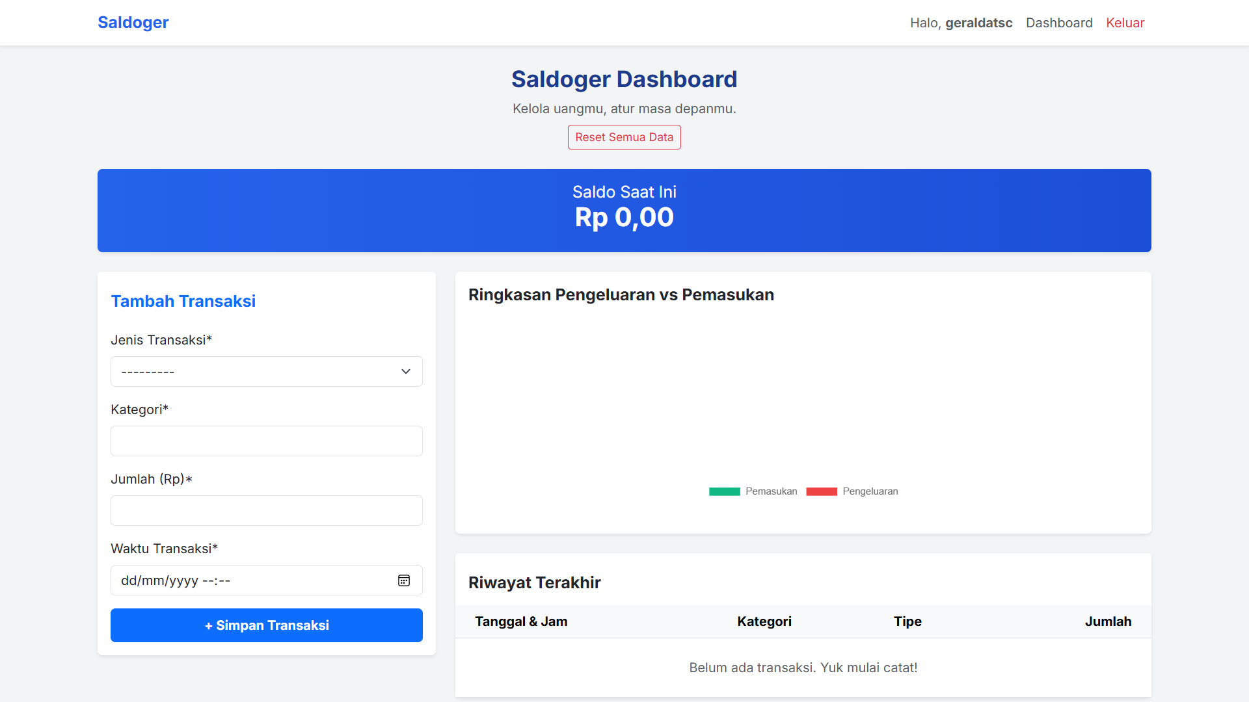Click the geraldatsc username text
The height and width of the screenshot is (702, 1249).
coord(978,22)
